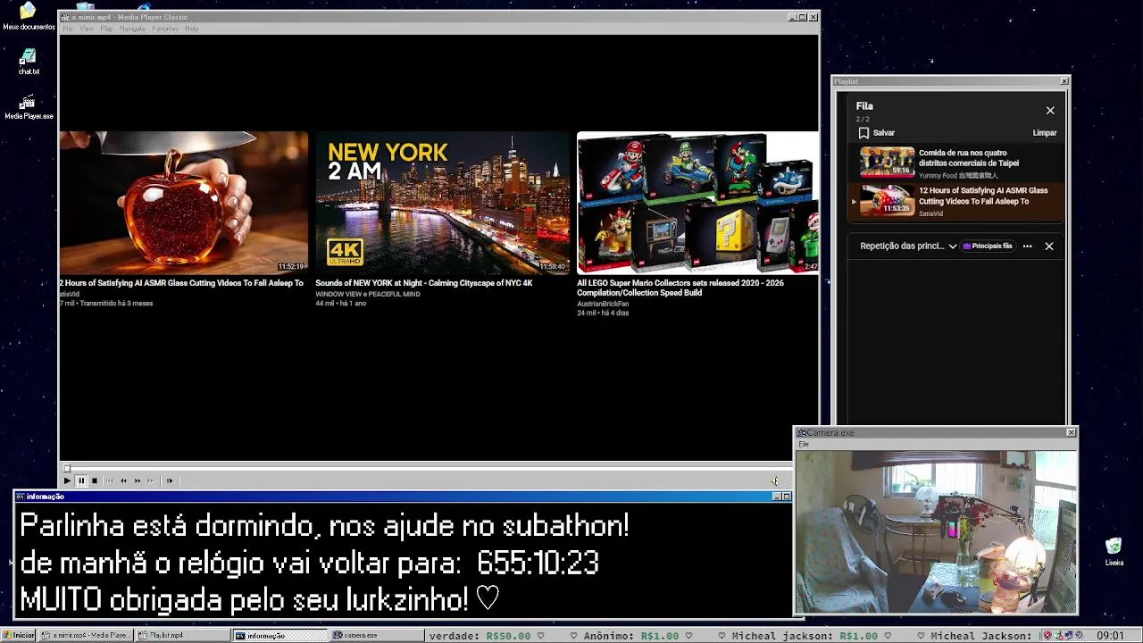
Task: Open the chat.txt desktop icon
Action: pos(29,62)
